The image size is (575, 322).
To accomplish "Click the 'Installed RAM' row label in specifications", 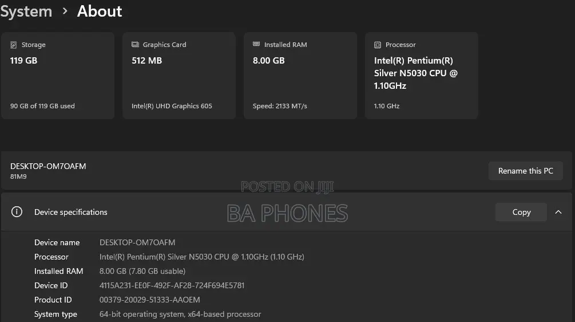I will (59, 272).
